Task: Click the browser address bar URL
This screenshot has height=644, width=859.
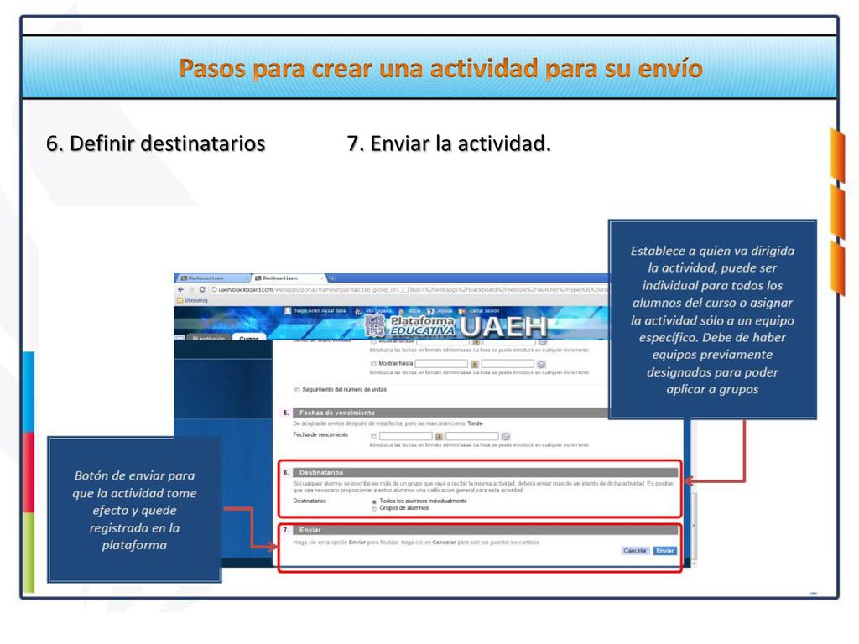Action: click(x=411, y=289)
